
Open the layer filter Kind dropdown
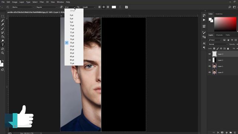[215, 40]
